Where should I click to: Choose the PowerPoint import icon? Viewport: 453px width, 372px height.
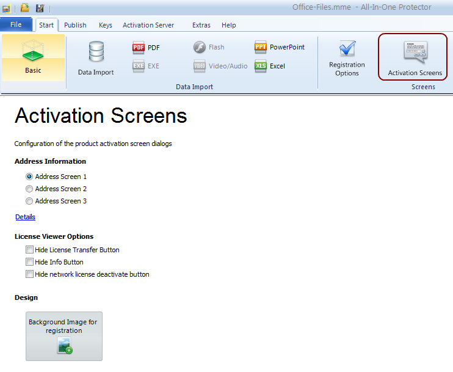coord(261,47)
